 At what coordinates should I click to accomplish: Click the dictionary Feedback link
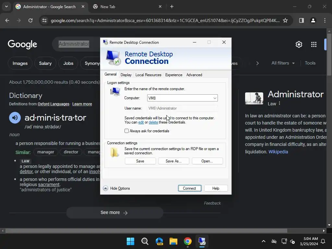[x=212, y=203]
